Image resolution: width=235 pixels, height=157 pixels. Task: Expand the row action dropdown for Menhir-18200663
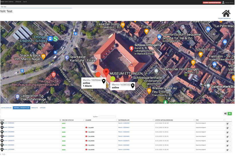(x=230, y=128)
